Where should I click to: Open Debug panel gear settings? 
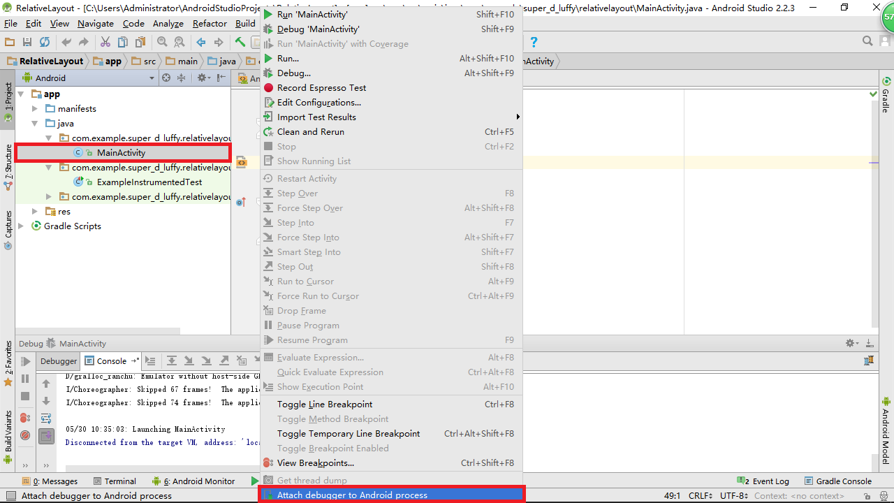click(852, 343)
